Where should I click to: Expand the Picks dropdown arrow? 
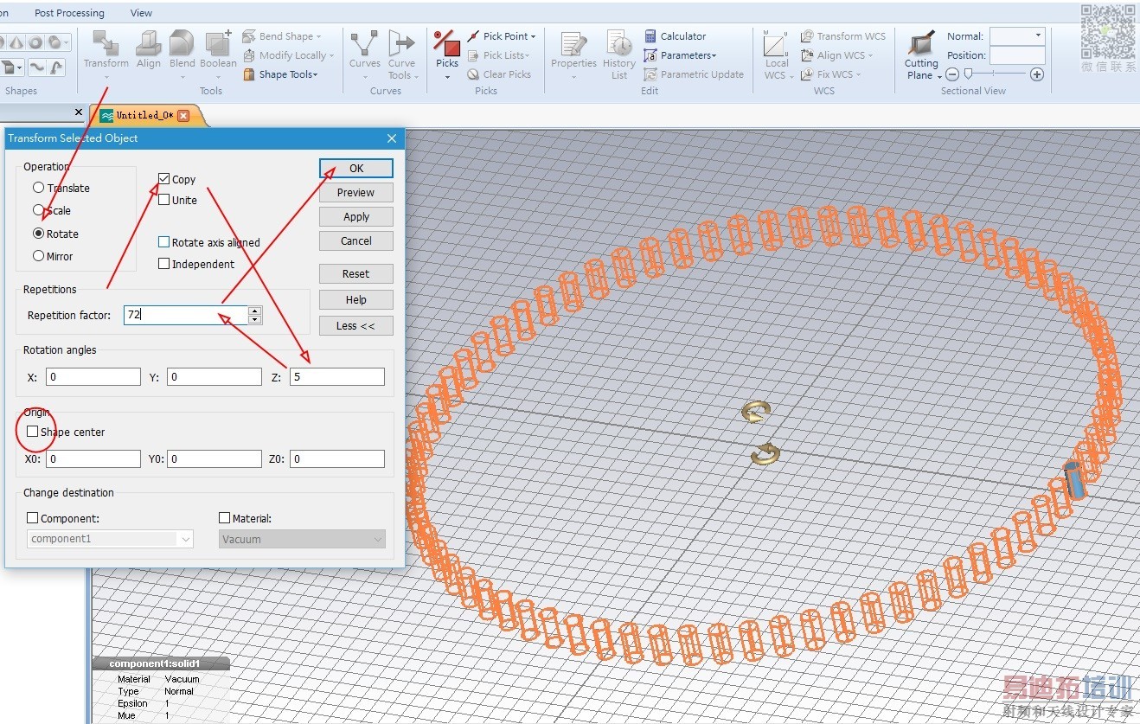447,77
